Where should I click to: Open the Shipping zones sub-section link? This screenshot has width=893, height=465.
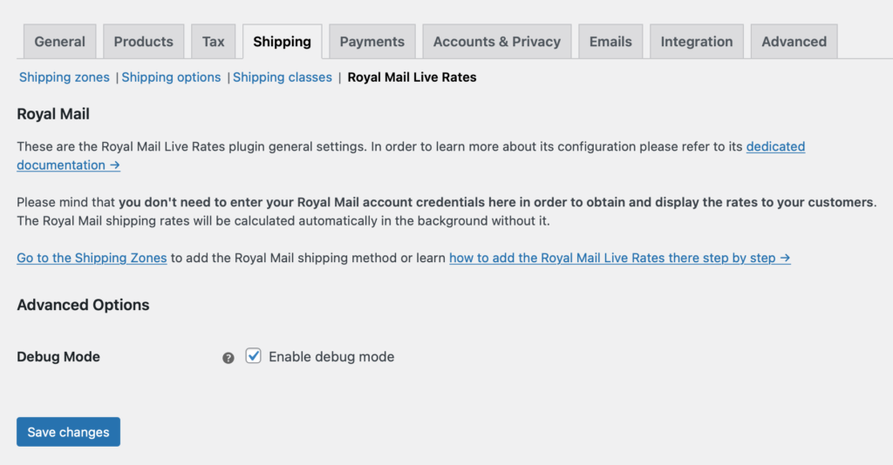(x=65, y=77)
